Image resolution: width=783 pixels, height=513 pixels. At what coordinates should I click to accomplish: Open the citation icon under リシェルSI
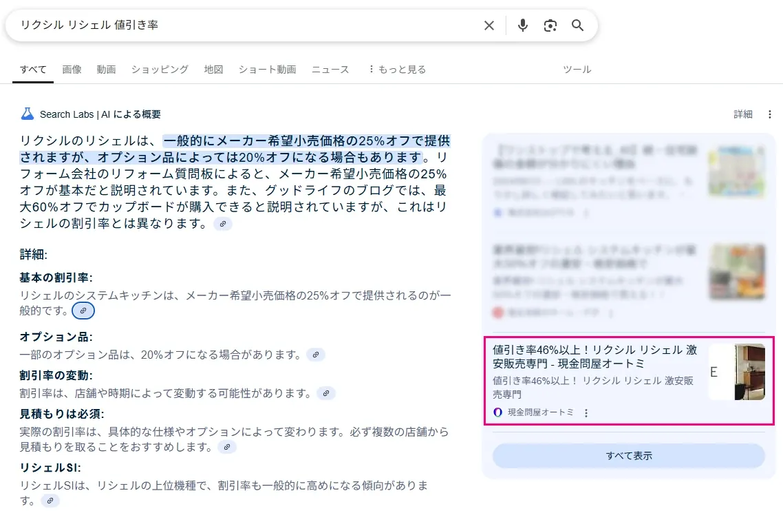pyautogui.click(x=50, y=501)
